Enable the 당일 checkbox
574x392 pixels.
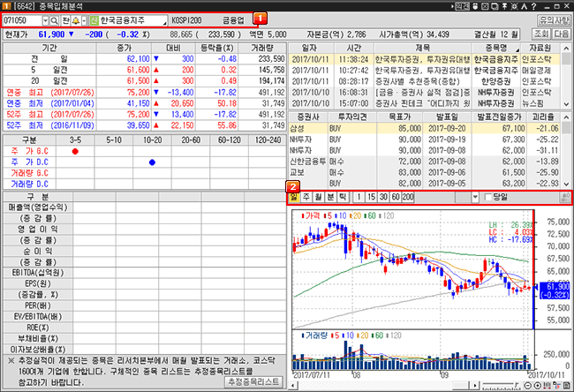coord(488,195)
